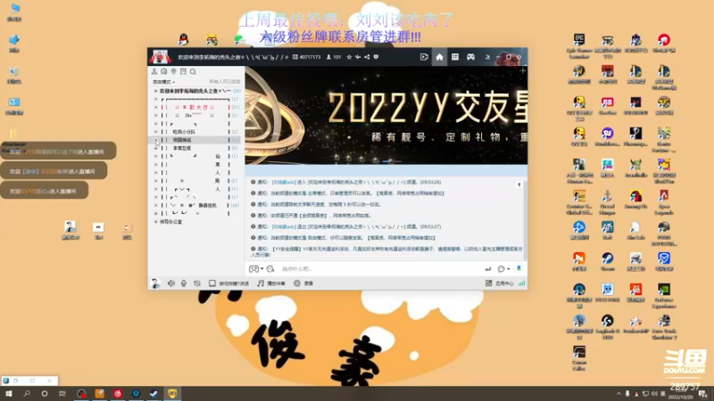Click the send enter-arrow icon
The height and width of the screenshot is (401, 714).
[x=487, y=269]
